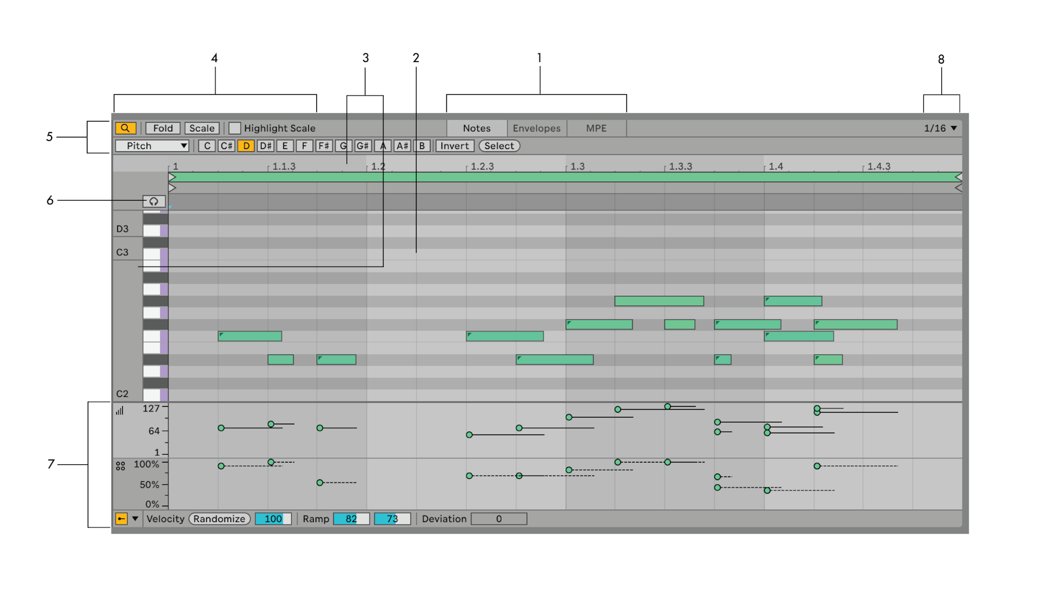Click the Invert selection button

pyautogui.click(x=455, y=146)
